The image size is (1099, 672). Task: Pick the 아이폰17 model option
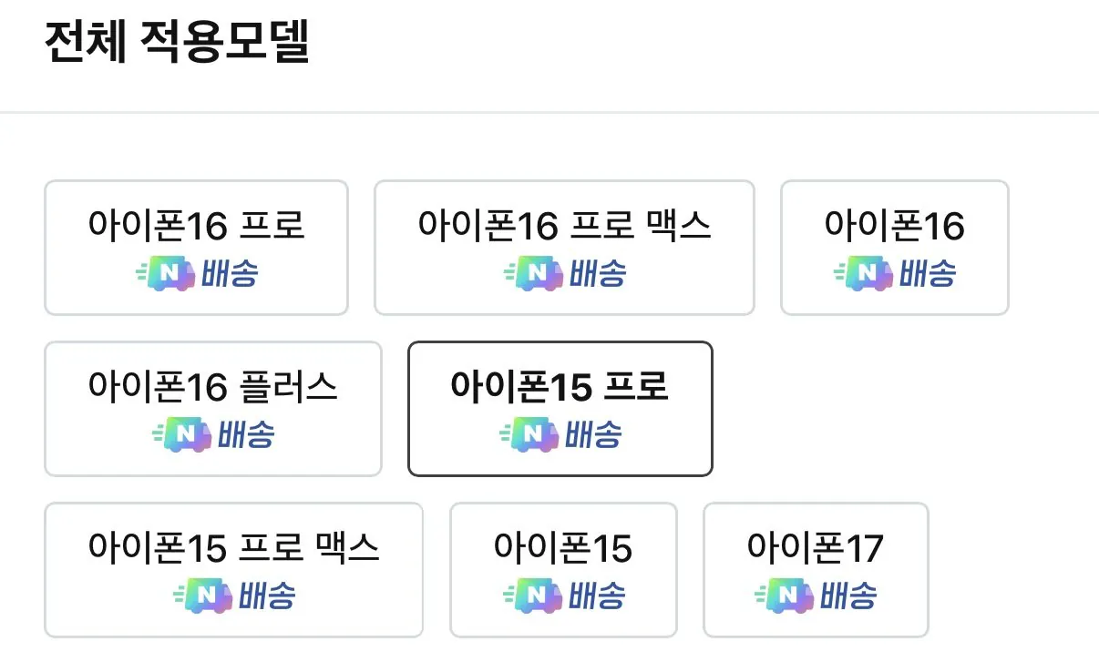(x=816, y=550)
